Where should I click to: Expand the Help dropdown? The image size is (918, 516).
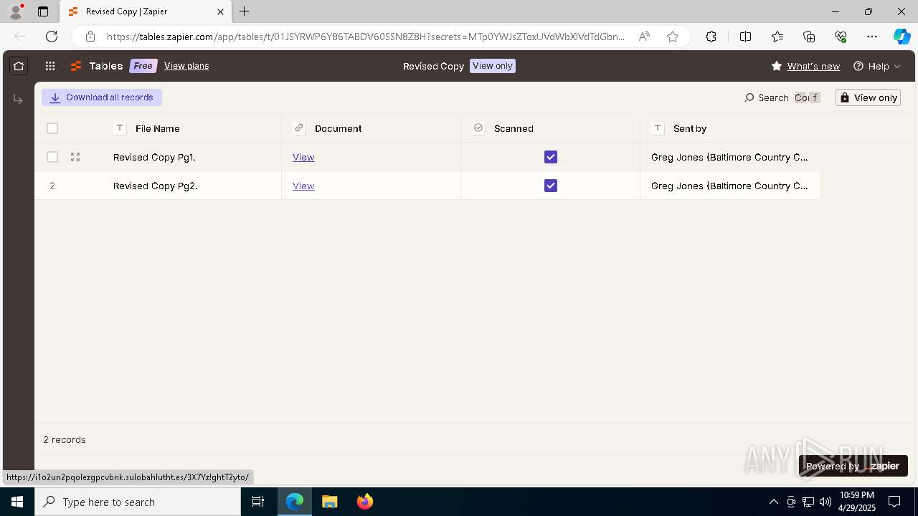pos(877,66)
